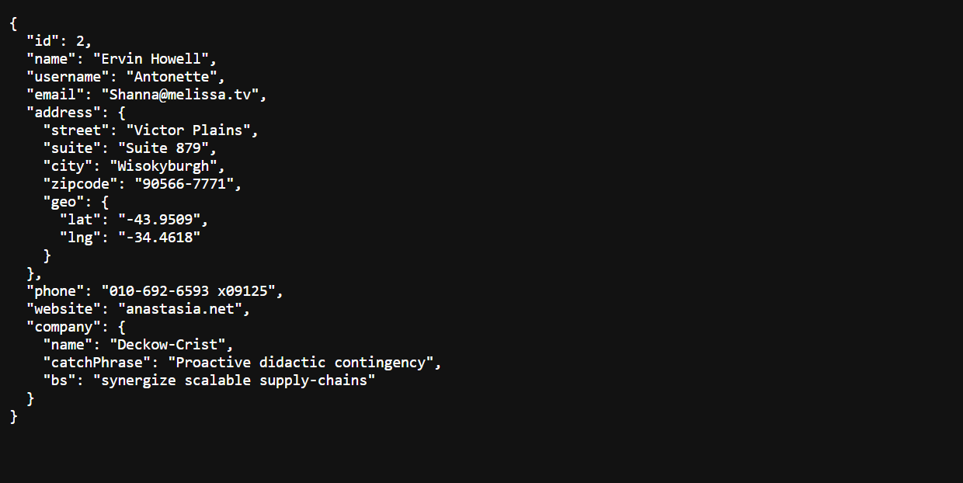Click the phone number "010-692-6593 x09125"
The image size is (963, 483).
click(187, 291)
